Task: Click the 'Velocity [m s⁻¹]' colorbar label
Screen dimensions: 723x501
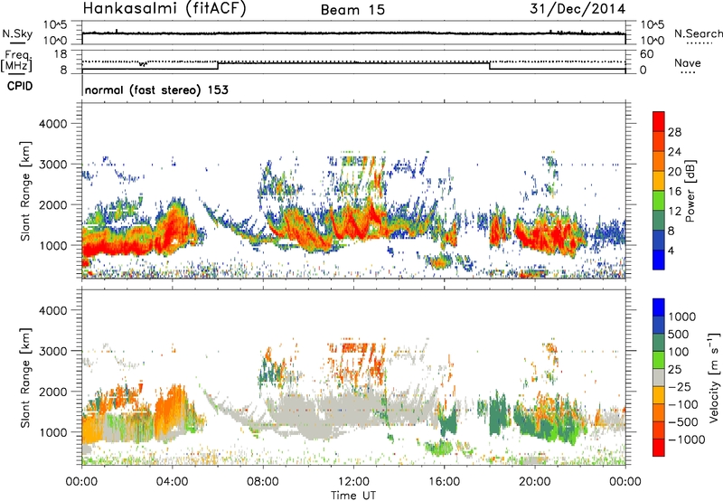Action: [x=714, y=377]
